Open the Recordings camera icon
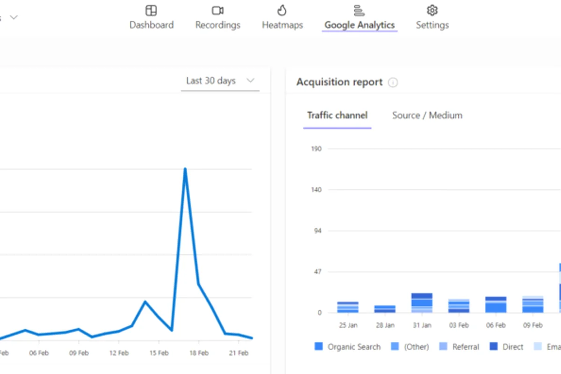Screen dimensions: 561x374 (218, 10)
